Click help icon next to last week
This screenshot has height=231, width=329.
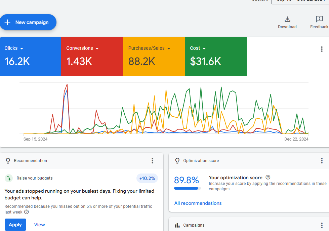tap(27, 212)
